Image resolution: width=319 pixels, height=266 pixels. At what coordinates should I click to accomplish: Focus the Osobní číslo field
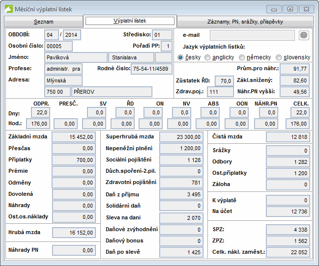pyautogui.click(x=58, y=46)
